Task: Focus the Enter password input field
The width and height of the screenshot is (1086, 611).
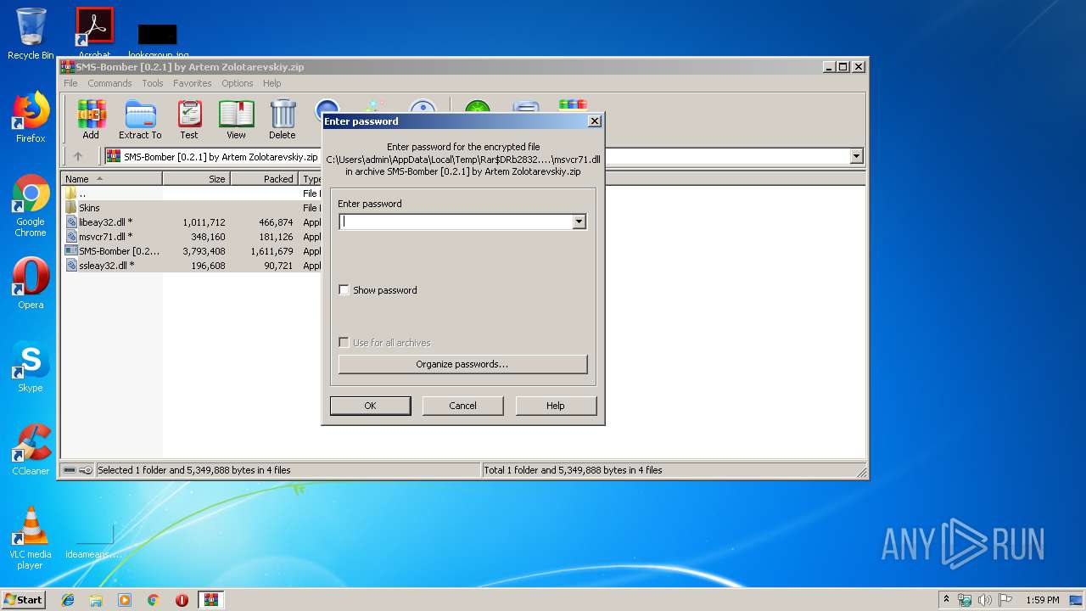Action: (456, 221)
